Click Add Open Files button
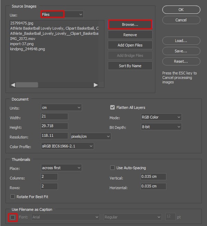The image size is (207, 226). [130, 45]
